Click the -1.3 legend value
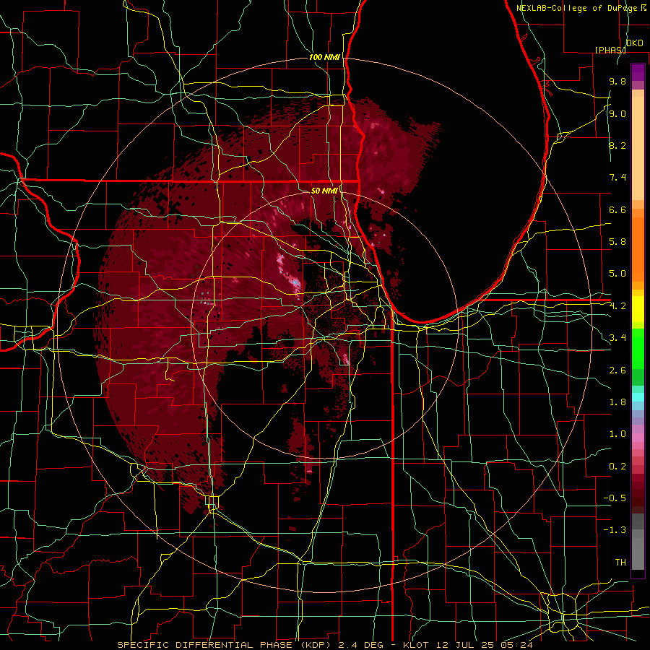 (x=615, y=530)
